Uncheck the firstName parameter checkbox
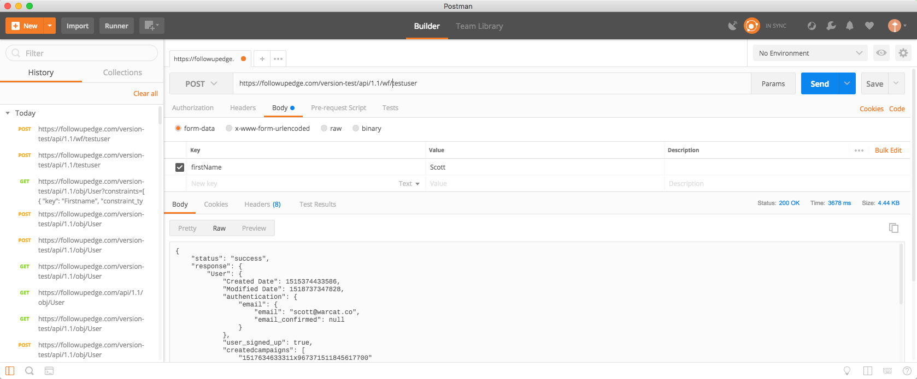 point(180,167)
